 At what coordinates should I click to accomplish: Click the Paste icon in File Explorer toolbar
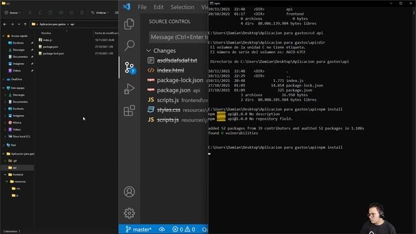tap(51, 13)
